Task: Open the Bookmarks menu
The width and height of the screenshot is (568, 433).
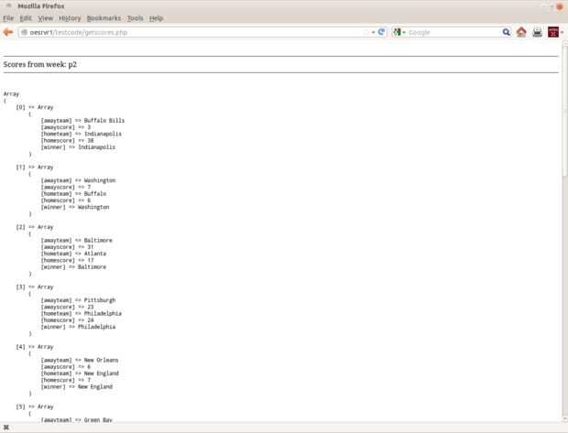Action: (x=104, y=18)
